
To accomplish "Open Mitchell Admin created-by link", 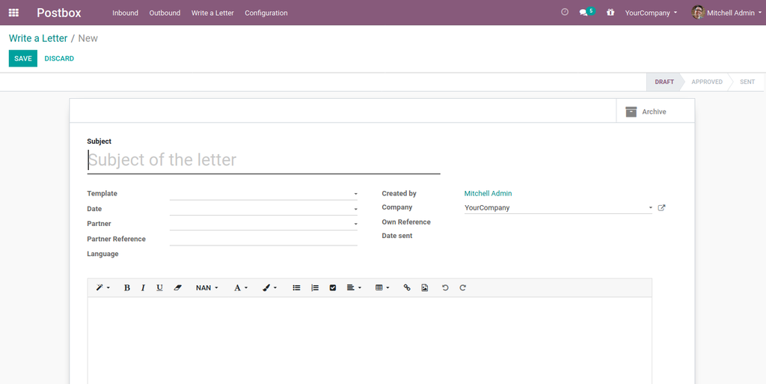I will point(488,193).
